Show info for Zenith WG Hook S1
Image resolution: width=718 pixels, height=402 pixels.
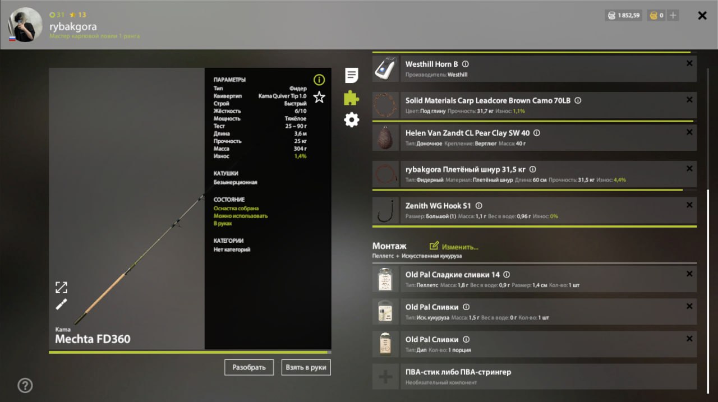pyautogui.click(x=478, y=206)
